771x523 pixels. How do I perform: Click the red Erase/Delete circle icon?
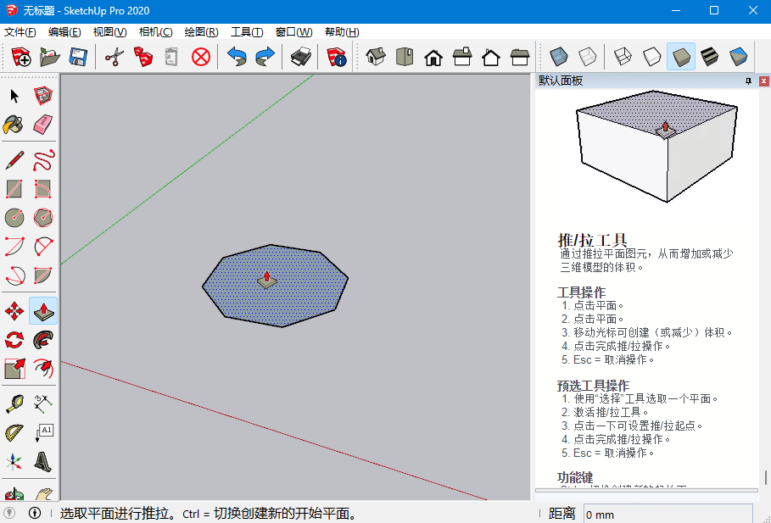click(x=200, y=57)
